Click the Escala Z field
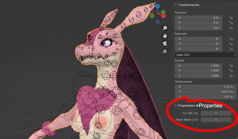This screenshot has width=238, height=139. [x=199, y=76]
